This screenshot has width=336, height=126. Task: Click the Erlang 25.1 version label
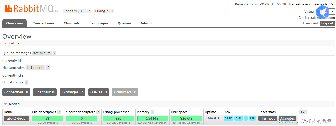coord(104,11)
